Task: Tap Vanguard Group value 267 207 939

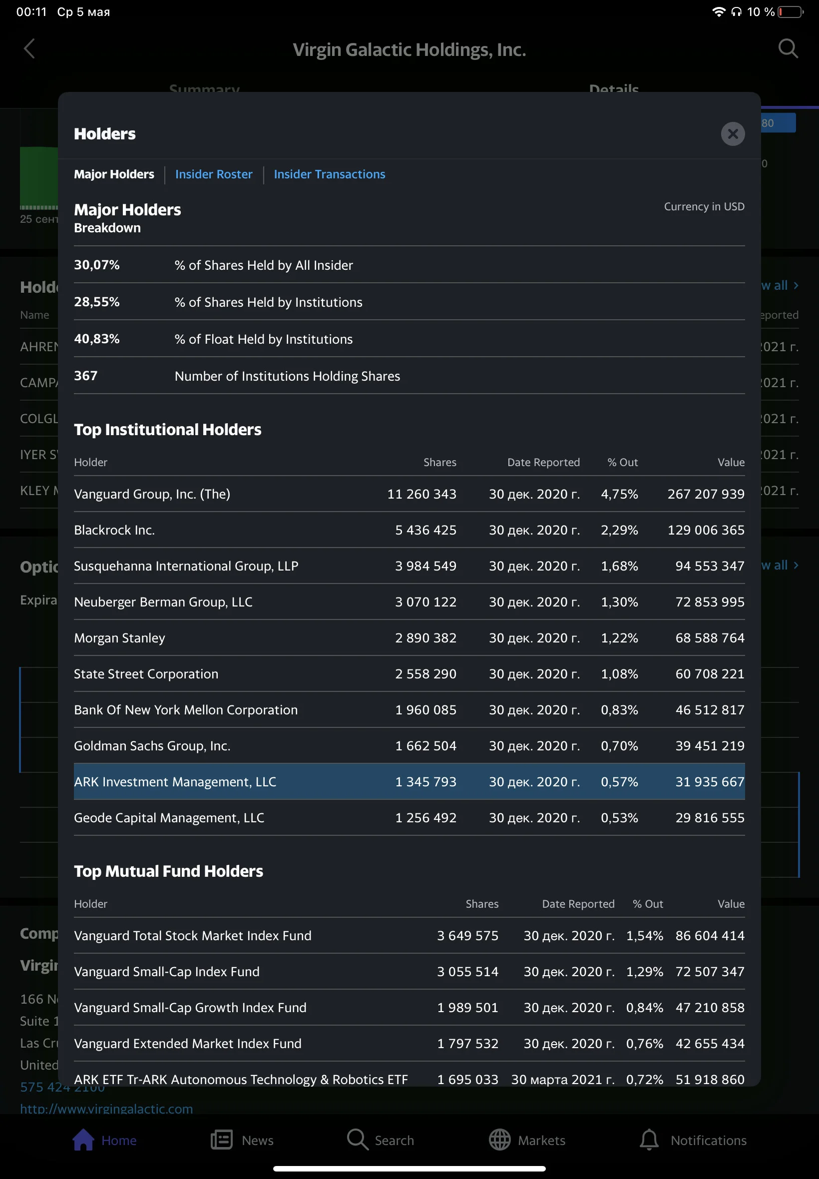Action: (x=706, y=494)
